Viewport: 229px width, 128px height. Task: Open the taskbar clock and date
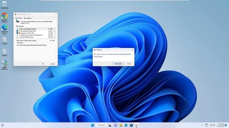click(221, 125)
